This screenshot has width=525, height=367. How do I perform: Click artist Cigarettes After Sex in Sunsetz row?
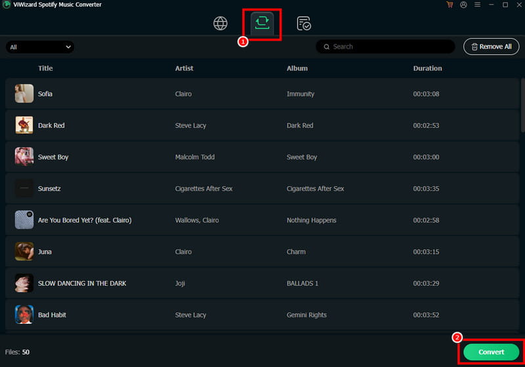[203, 189]
